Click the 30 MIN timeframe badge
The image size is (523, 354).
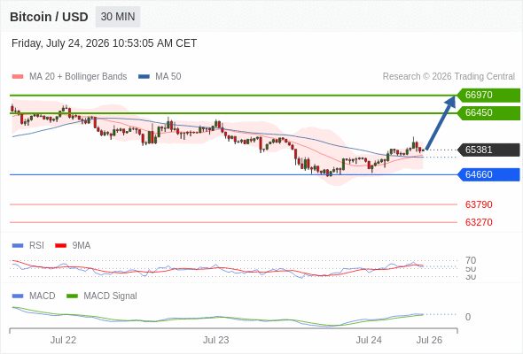(x=118, y=17)
